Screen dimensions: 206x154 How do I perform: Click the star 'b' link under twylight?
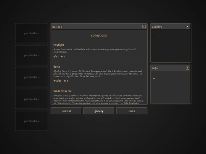[63, 56]
